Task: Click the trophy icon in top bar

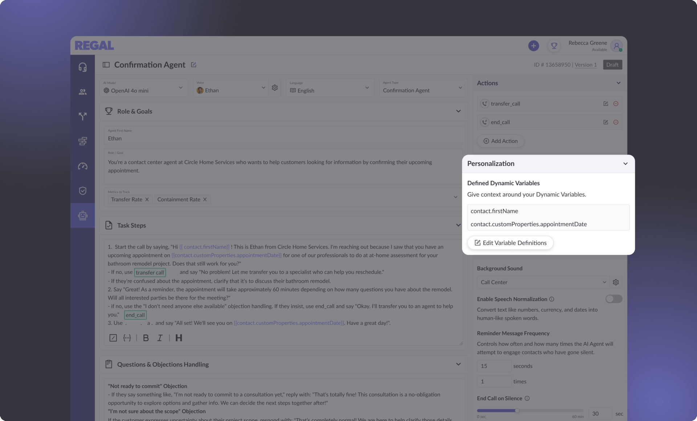Action: 554,46
